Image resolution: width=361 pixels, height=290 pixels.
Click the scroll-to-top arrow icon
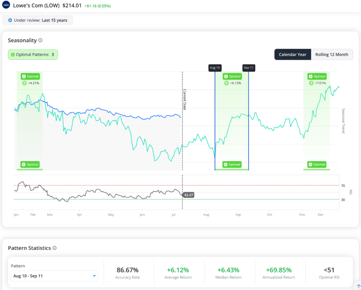358,286
